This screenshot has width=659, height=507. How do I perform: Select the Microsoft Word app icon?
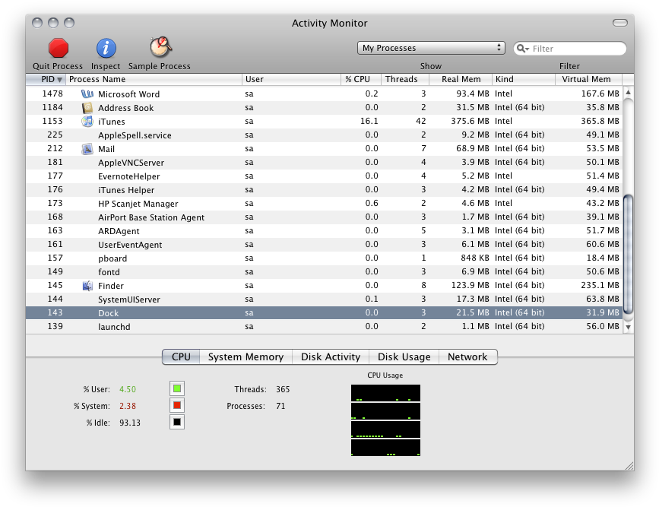click(87, 93)
